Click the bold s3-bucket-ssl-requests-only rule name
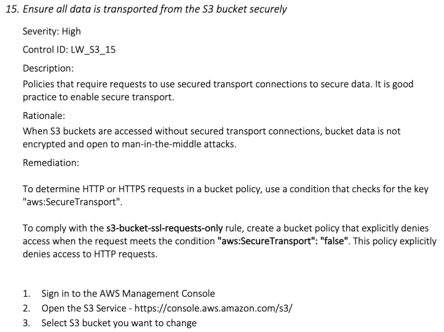Screen dimensions: 444x332 165,228
